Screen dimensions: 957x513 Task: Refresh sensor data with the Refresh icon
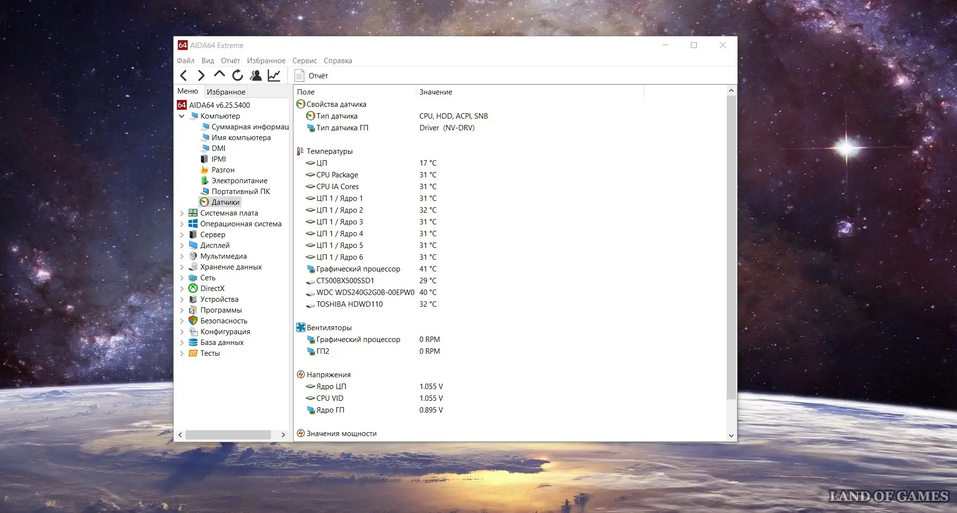(238, 75)
